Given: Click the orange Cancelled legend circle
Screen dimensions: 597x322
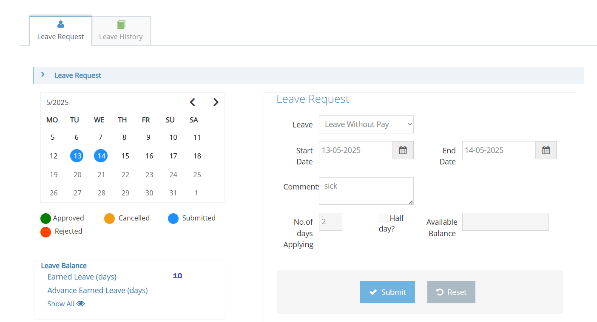Looking at the screenshot, I should pos(110,218).
